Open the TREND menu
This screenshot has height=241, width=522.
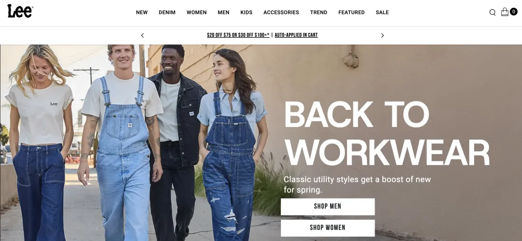point(319,13)
